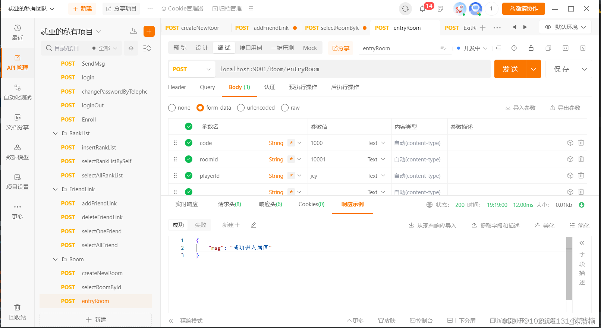601x328 pixels.
Task: Click the history clock icon
Action: (x=514, y=48)
